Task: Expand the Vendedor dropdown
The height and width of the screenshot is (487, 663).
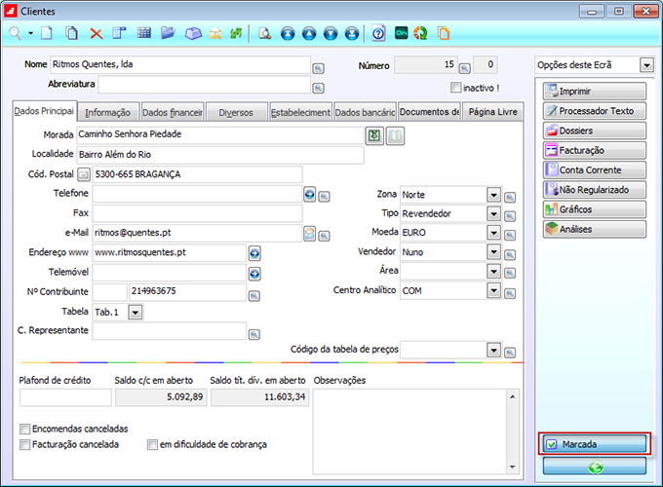Action: pyautogui.click(x=493, y=251)
